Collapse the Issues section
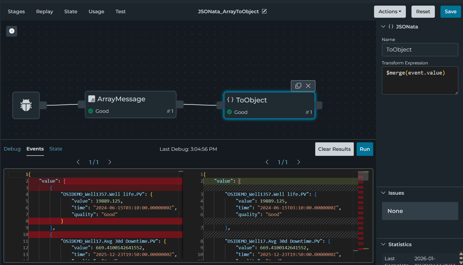 pyautogui.click(x=383, y=193)
